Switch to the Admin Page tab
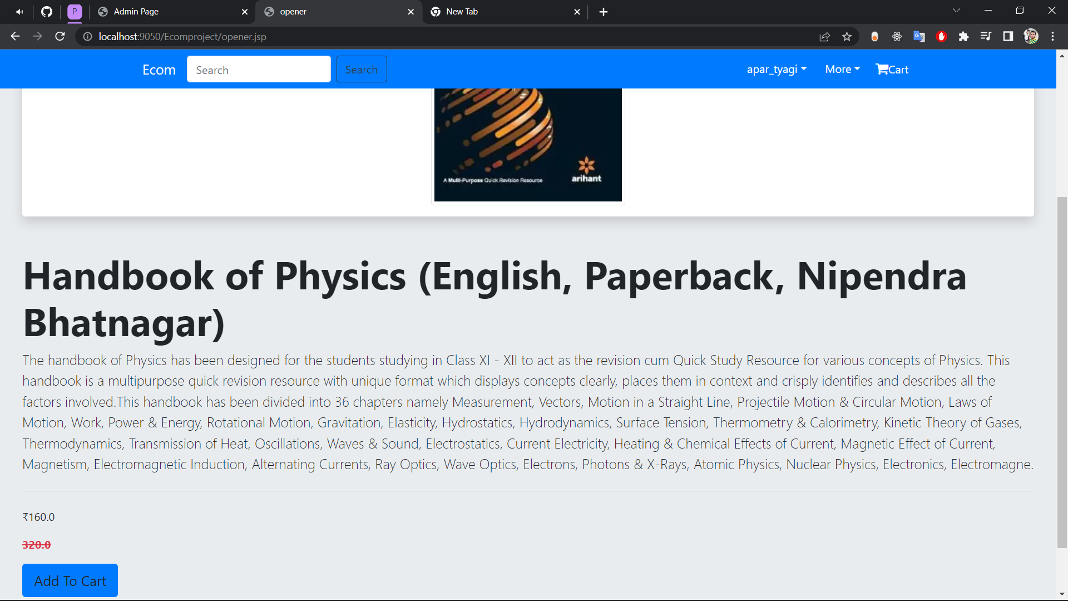This screenshot has height=601, width=1068. (x=167, y=12)
